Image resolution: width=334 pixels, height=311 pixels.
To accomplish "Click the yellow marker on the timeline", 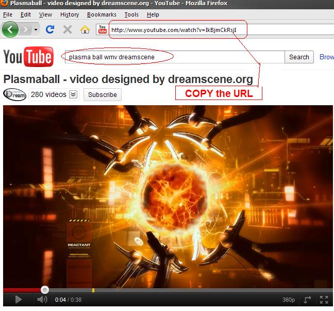I will coord(93,290).
